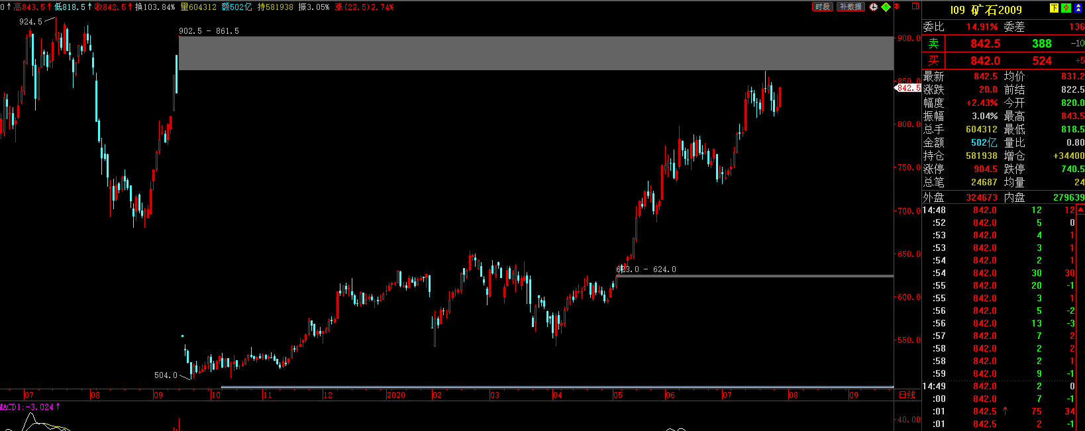This screenshot has height=431, width=1085.
Task: Click the 外盘 value 324673
Action: [982, 198]
